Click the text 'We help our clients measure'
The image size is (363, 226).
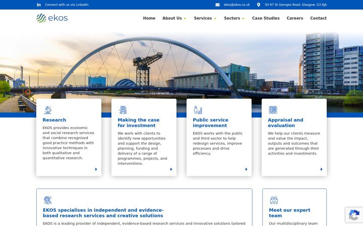[x=294, y=133]
